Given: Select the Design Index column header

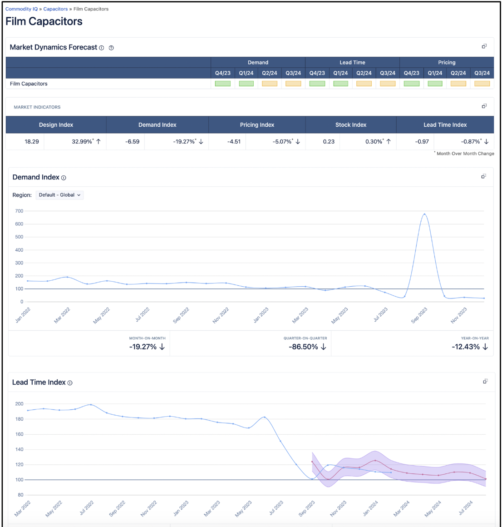Looking at the screenshot, I should tap(56, 125).
